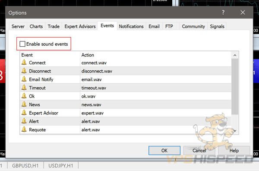The width and height of the screenshot is (259, 171).
Task: Select the Alert event name
Action: (x=34, y=121)
